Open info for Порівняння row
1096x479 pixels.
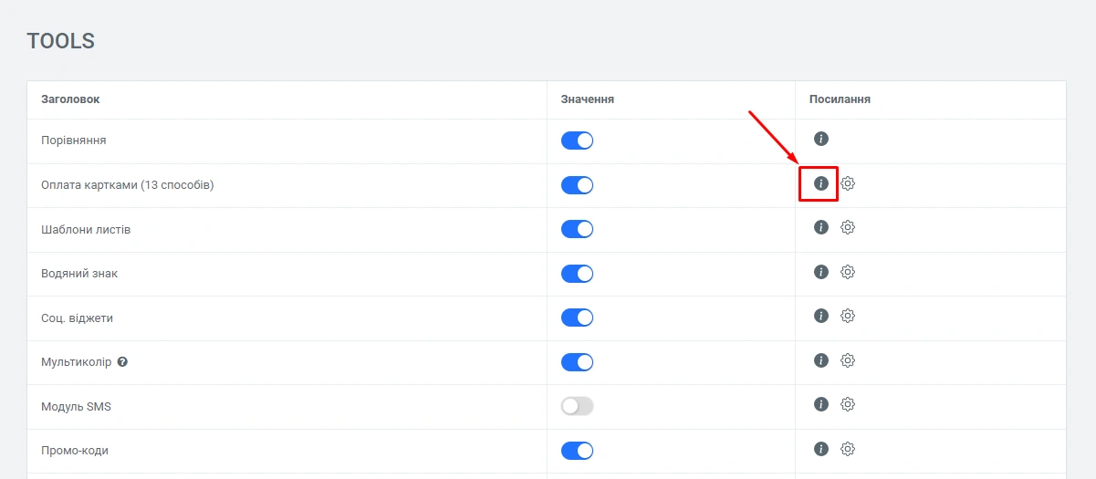point(820,139)
